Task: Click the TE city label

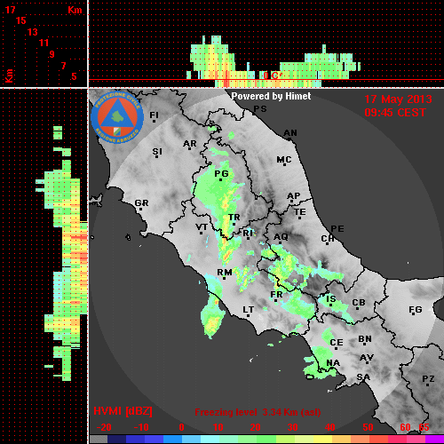Action: click(x=300, y=212)
